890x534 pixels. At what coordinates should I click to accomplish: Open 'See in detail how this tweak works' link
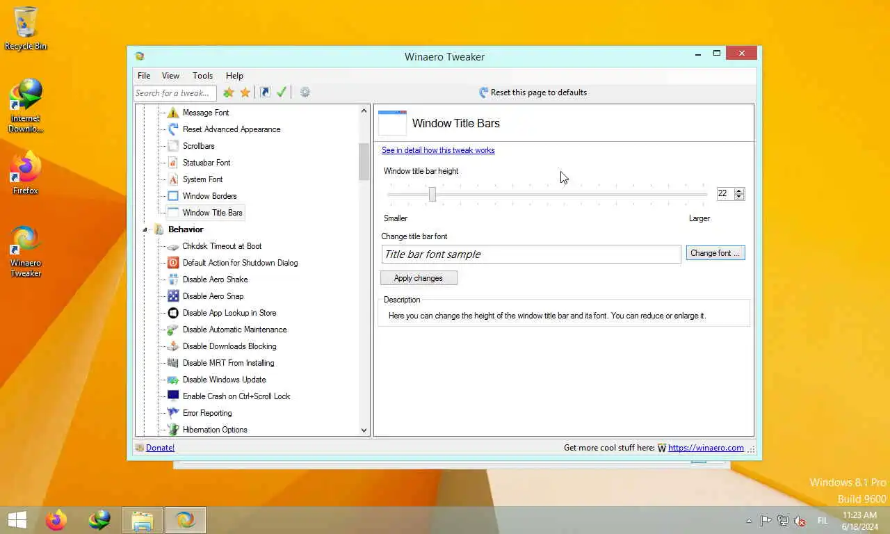[x=438, y=150]
